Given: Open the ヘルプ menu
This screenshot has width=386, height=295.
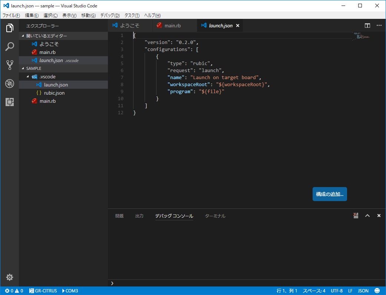Looking at the screenshot, I should click(152, 15).
